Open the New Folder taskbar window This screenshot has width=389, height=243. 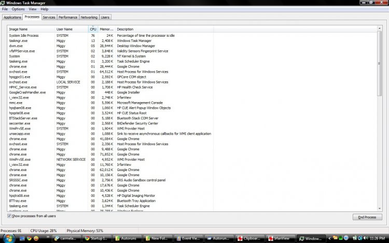click(158, 238)
